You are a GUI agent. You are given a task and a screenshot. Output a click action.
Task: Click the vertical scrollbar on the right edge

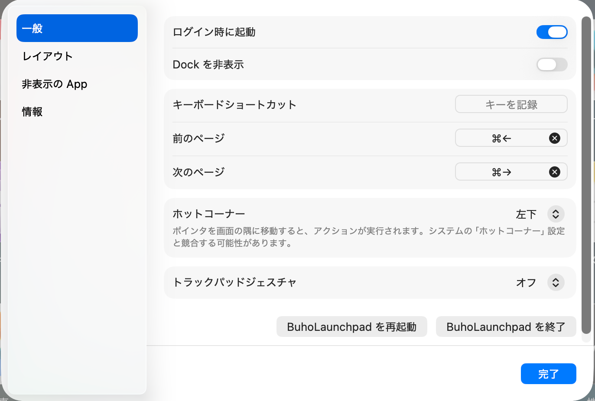(586, 173)
